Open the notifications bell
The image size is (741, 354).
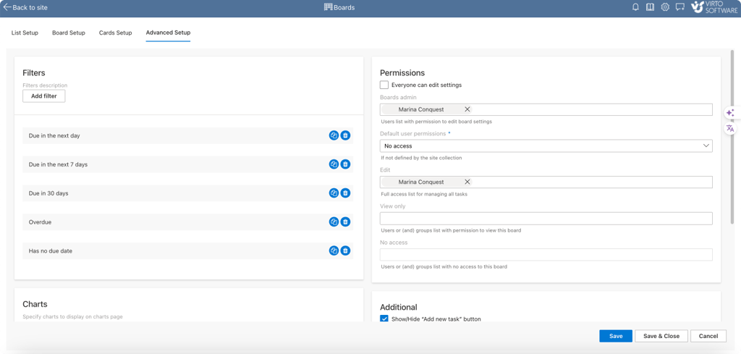[x=635, y=7]
